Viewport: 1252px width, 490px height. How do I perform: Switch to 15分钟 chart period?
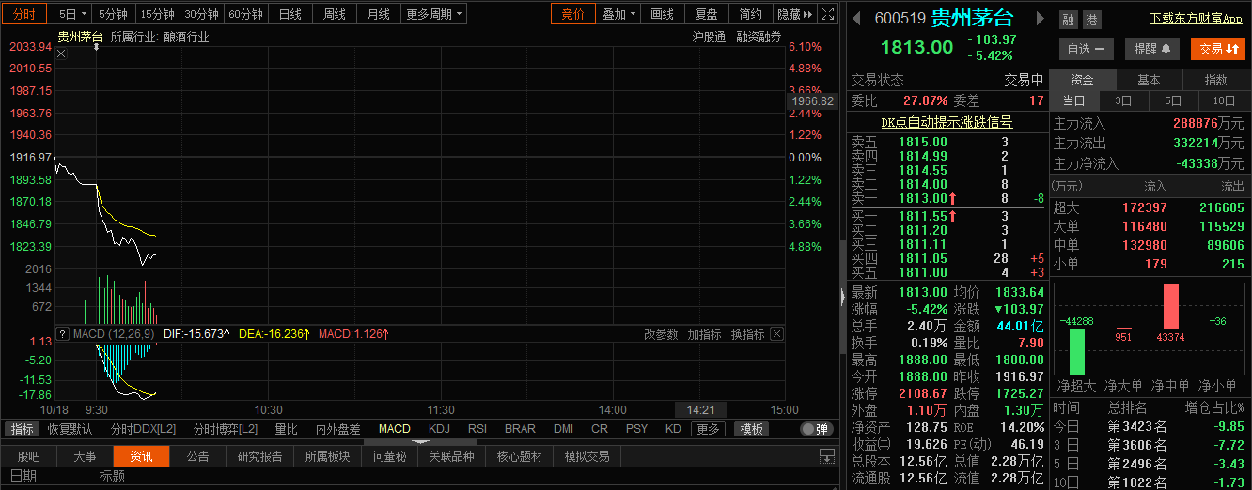[x=157, y=14]
